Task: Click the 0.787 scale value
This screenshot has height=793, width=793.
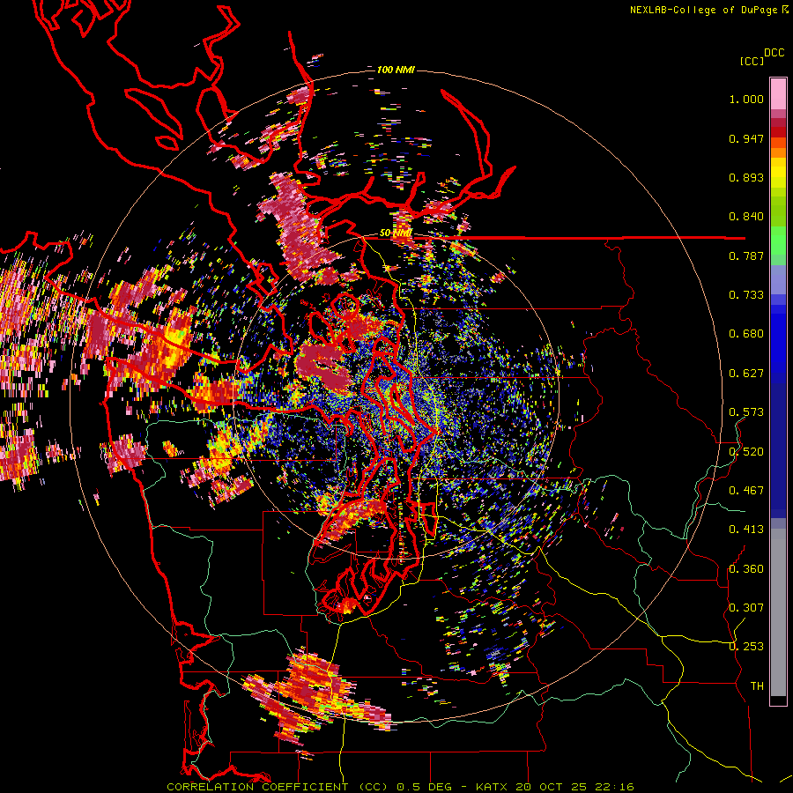Action: (746, 256)
